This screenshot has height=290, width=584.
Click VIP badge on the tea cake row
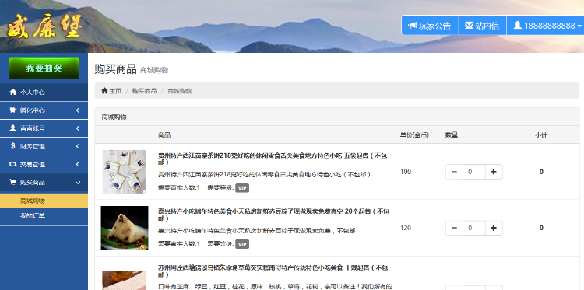tap(242, 188)
